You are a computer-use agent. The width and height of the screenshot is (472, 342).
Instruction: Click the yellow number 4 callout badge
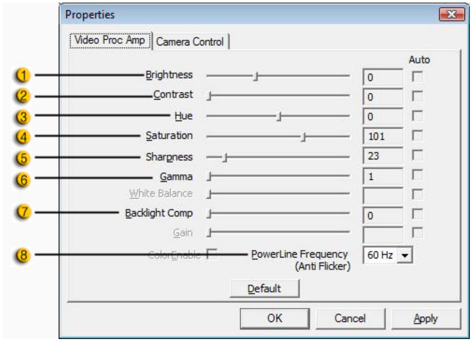(23, 137)
